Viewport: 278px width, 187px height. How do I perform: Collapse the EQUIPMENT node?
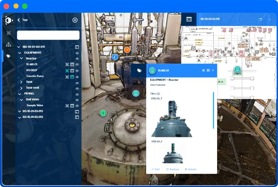click(20, 53)
